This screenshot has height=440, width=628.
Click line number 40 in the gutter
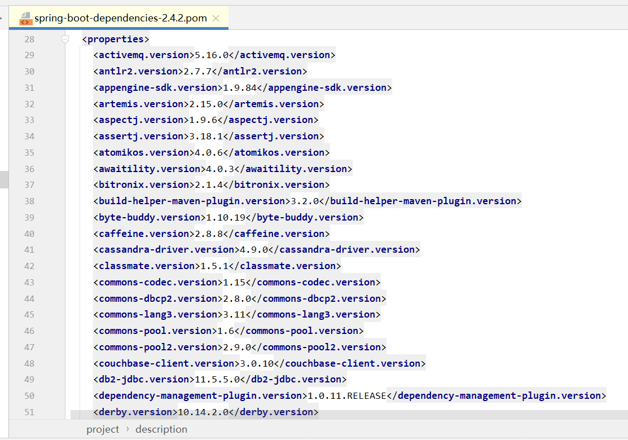tap(29, 234)
